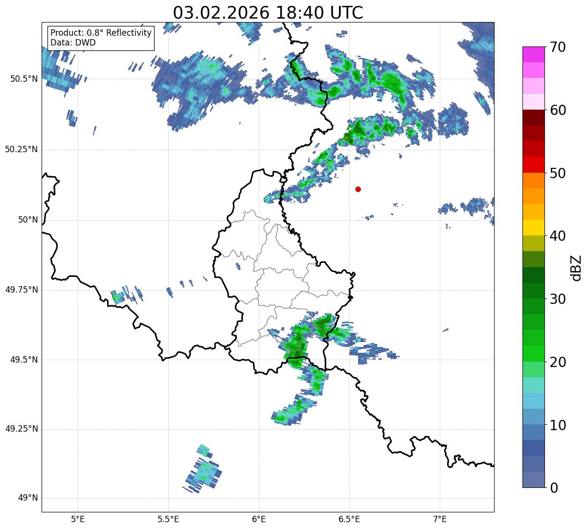588x529 pixels.
Task: Click the latitude label "50.25°N"
Action: [x=22, y=149]
